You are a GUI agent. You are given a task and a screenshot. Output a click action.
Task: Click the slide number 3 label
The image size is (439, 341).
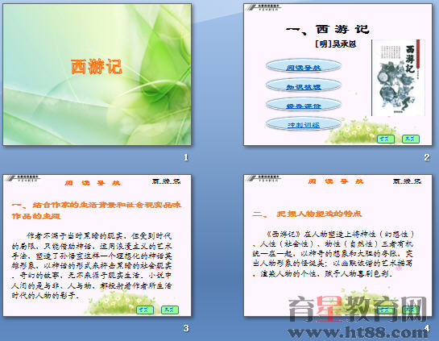tap(186, 328)
